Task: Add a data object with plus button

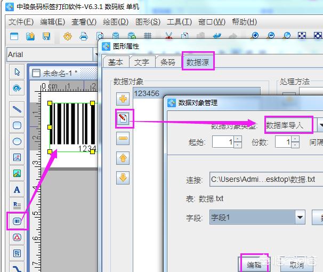Action: (123, 99)
